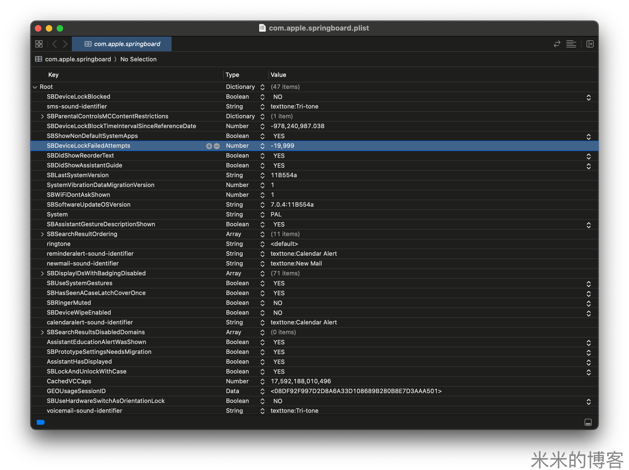The height and width of the screenshot is (470, 629).
Task: Expand SBSearchResultOrdering array
Action: pos(42,234)
